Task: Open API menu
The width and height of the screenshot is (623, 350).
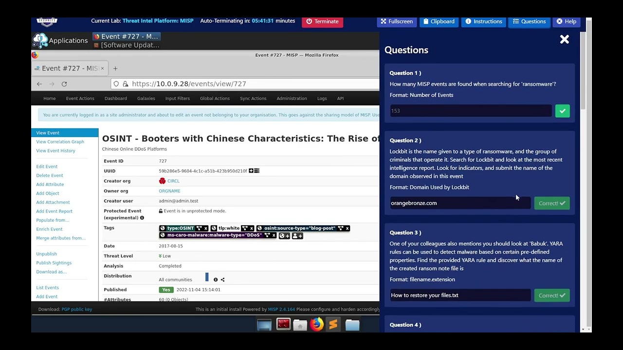Action: (340, 99)
